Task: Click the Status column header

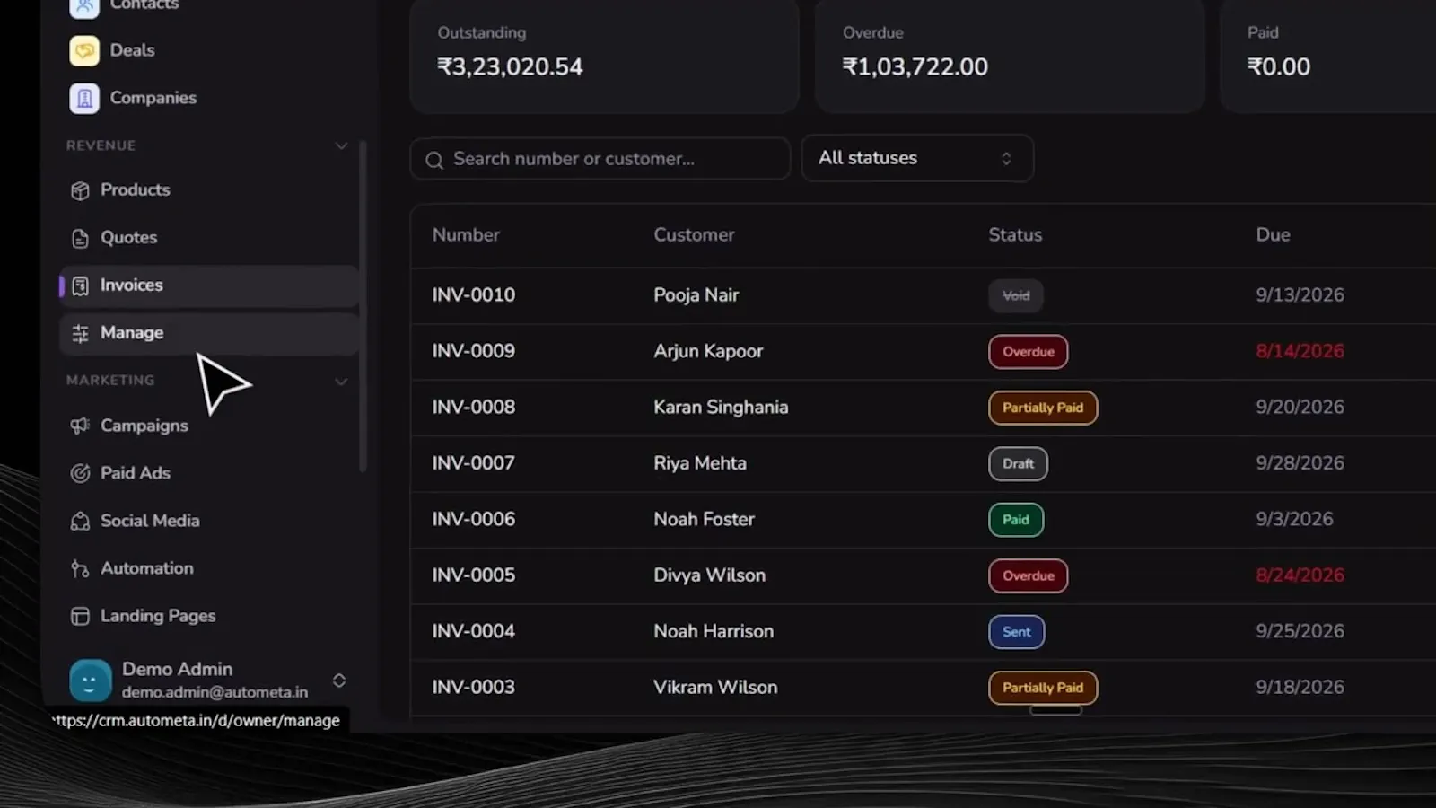Action: click(1015, 235)
